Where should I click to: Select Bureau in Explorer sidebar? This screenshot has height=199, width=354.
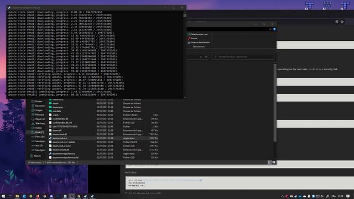37,102
